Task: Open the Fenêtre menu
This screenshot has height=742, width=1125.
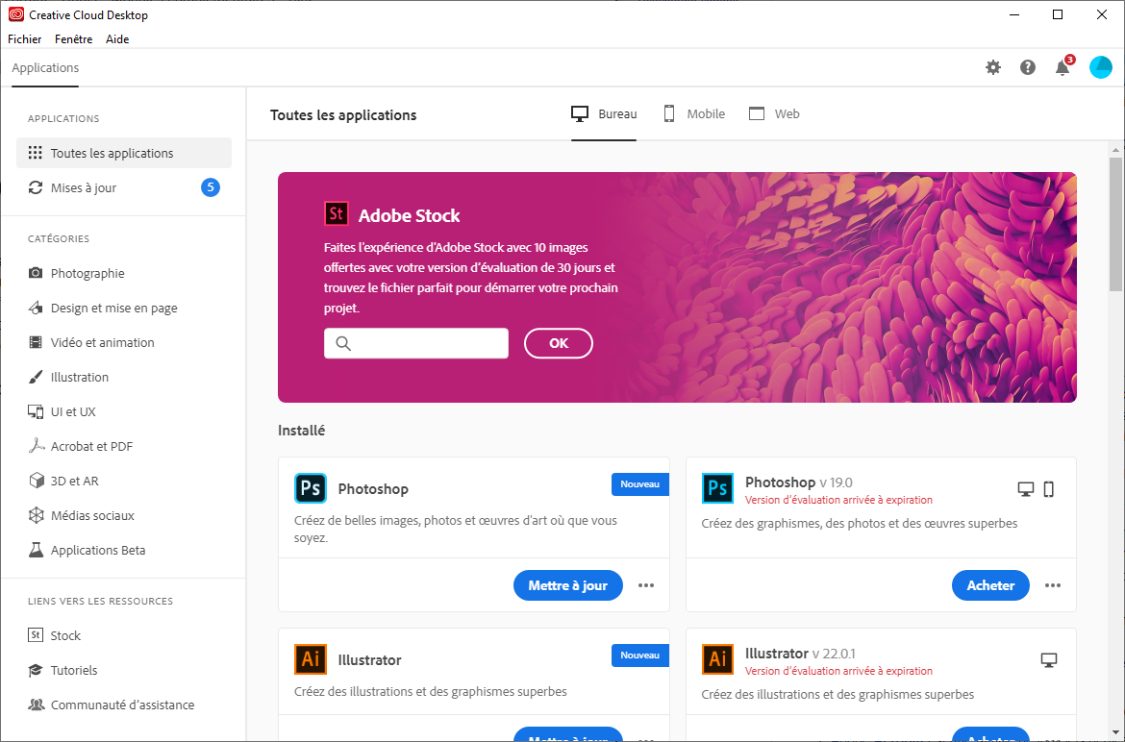Action: pos(73,39)
